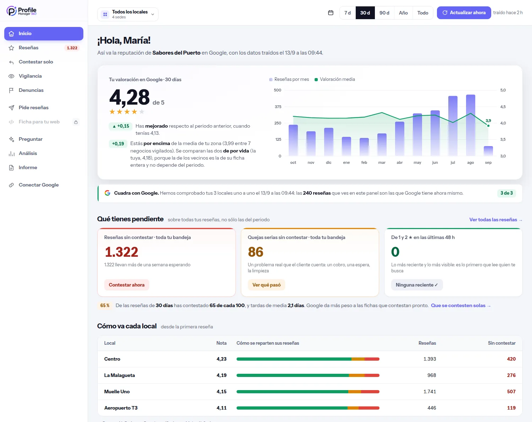Select the document icon for Informe
532x422 pixels.
pos(11,168)
